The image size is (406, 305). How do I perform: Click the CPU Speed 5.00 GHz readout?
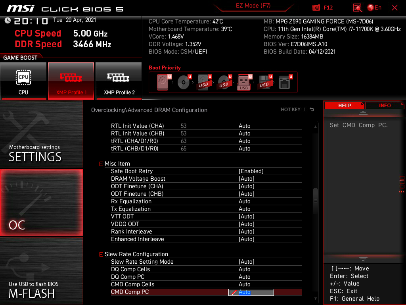point(61,33)
